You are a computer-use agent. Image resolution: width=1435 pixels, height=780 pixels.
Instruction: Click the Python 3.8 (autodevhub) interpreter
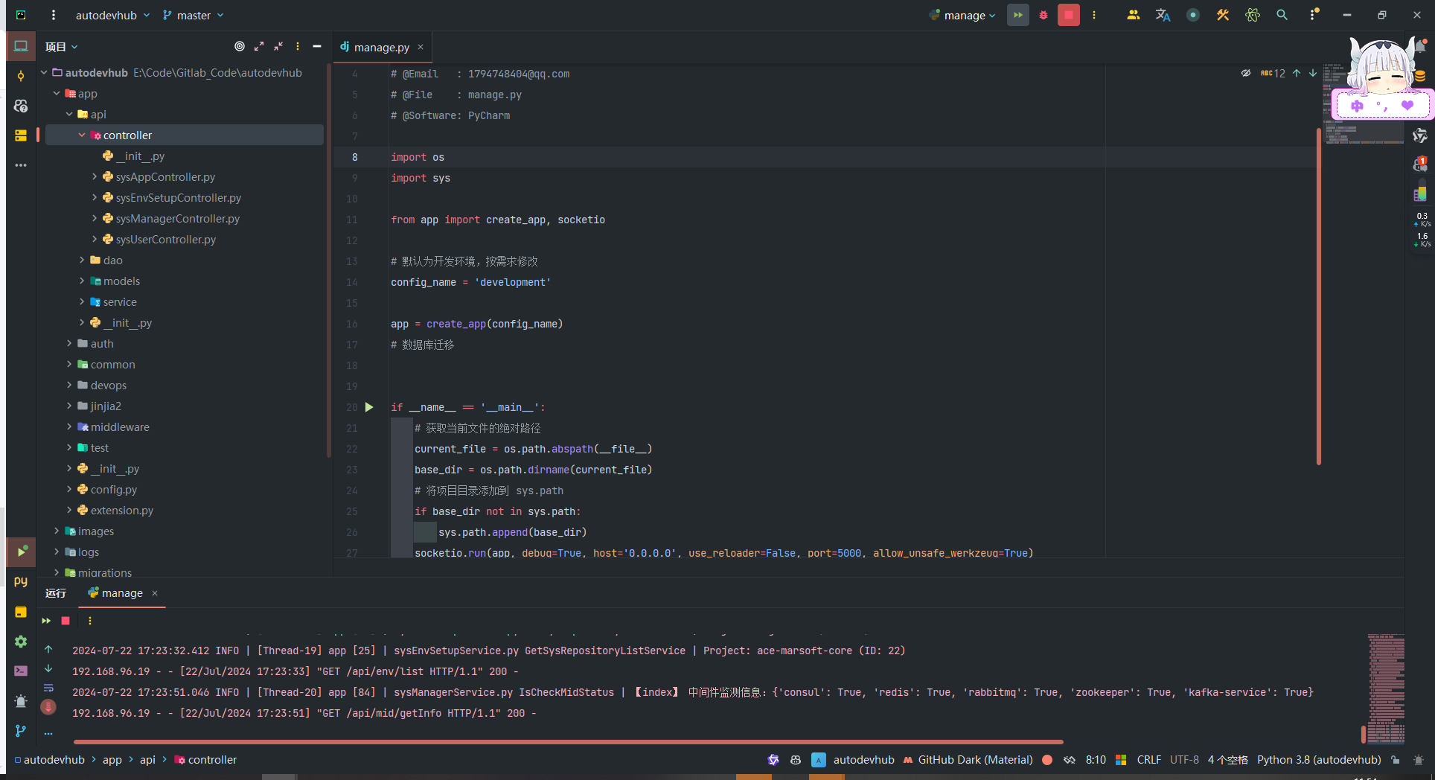click(1319, 760)
